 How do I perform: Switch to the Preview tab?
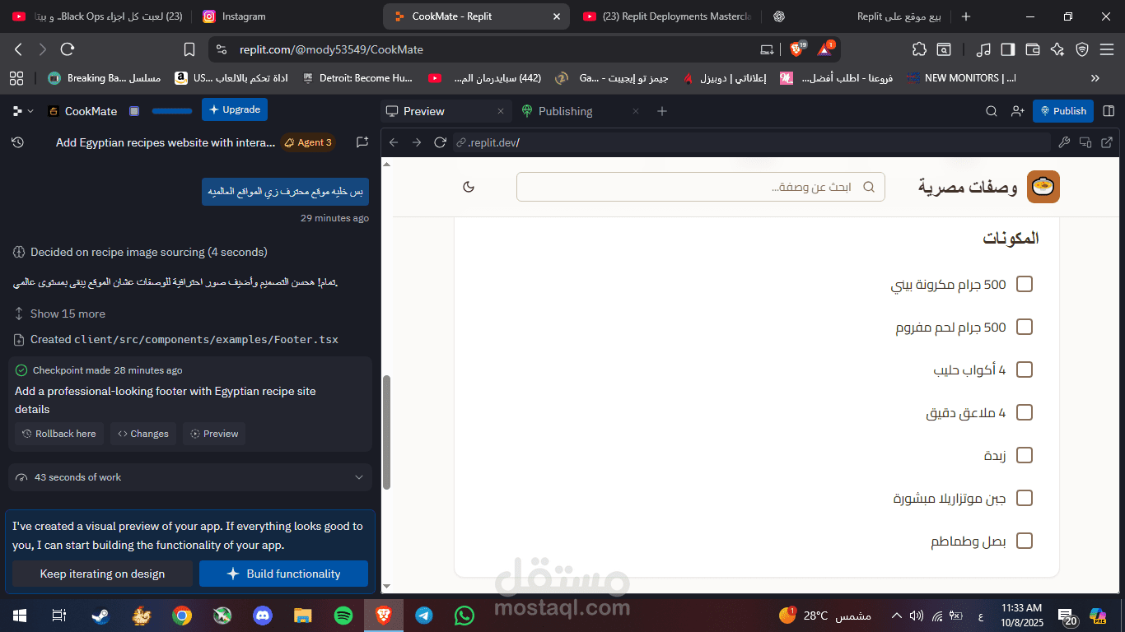(424, 111)
